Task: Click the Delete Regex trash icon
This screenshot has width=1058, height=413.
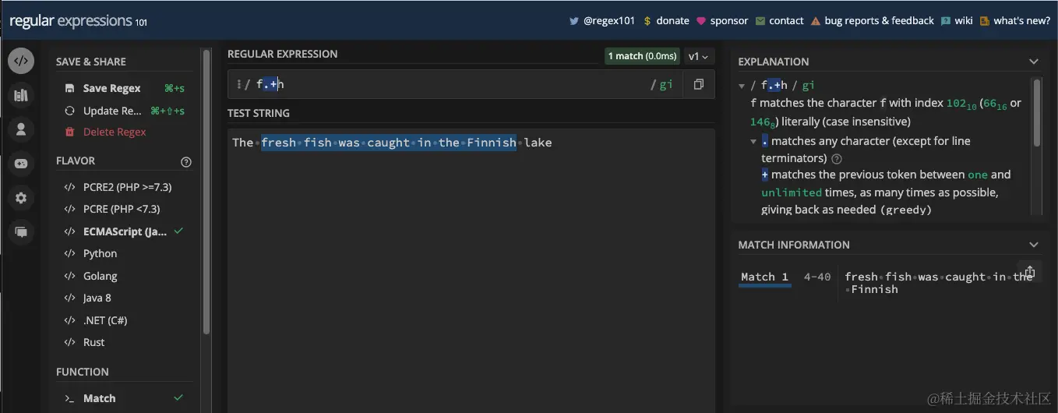Action: (x=69, y=132)
